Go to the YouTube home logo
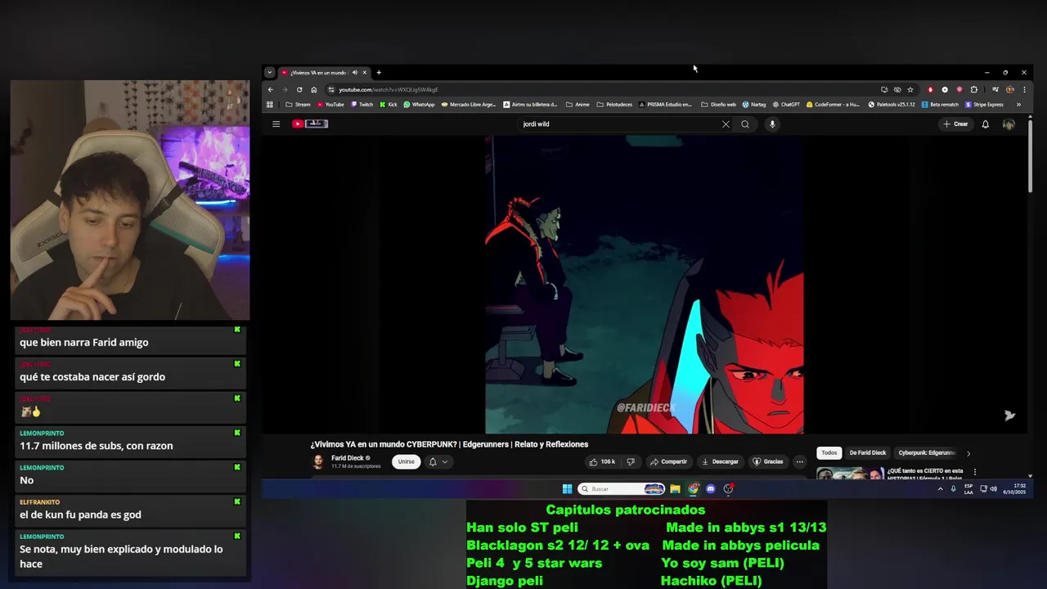This screenshot has width=1047, height=589. pyautogui.click(x=310, y=124)
